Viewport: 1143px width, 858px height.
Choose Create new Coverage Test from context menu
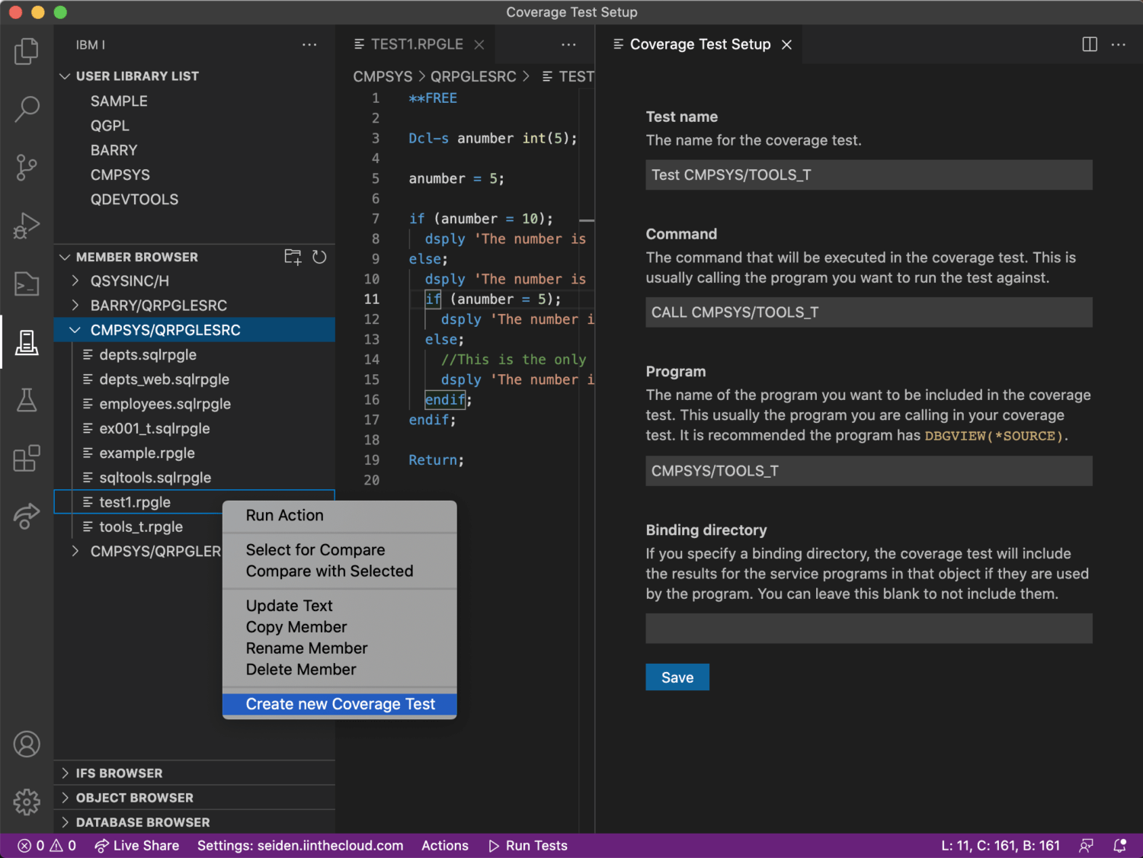pyautogui.click(x=340, y=704)
